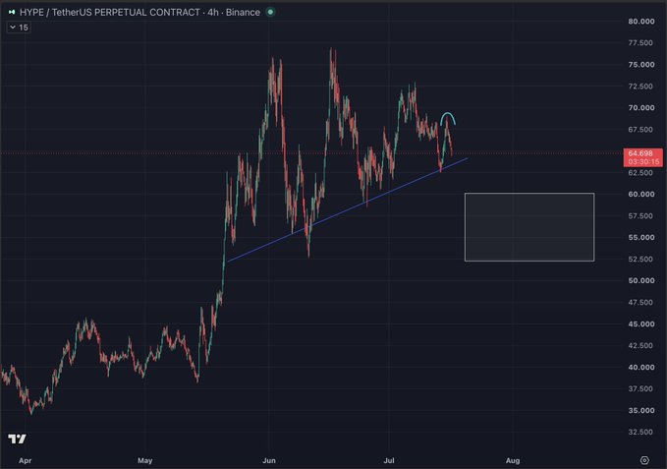Viewport: 667px width, 469px height.
Task: Click the 47.500 price axis label
Action: (x=641, y=302)
